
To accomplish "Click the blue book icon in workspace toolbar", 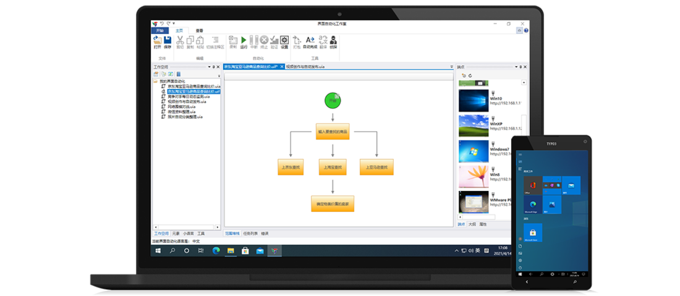I will point(178,74).
